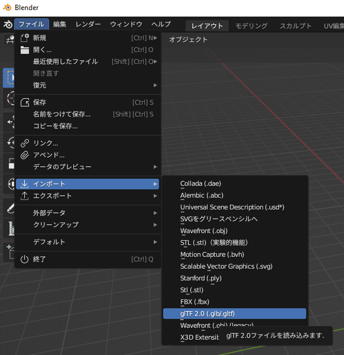The width and height of the screenshot is (344, 355).
Task: Open the オブジェクト menu in viewport header
Action: (188, 40)
